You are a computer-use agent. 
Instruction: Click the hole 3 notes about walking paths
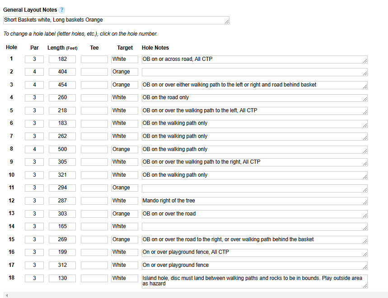[255, 85]
